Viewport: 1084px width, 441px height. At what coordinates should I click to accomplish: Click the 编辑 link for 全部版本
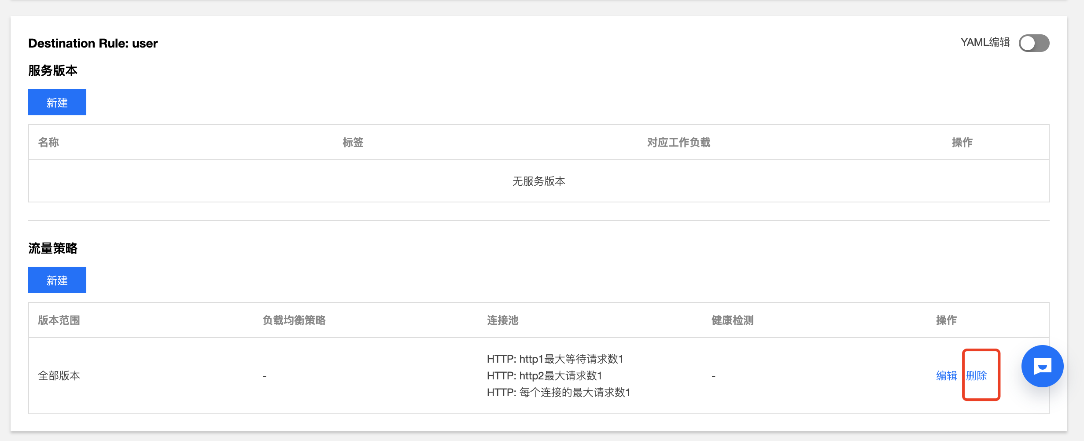click(x=947, y=375)
